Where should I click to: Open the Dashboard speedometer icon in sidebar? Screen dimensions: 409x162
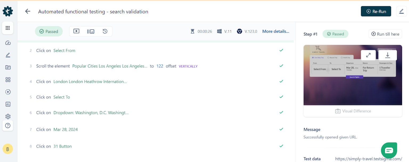(x=8, y=43)
